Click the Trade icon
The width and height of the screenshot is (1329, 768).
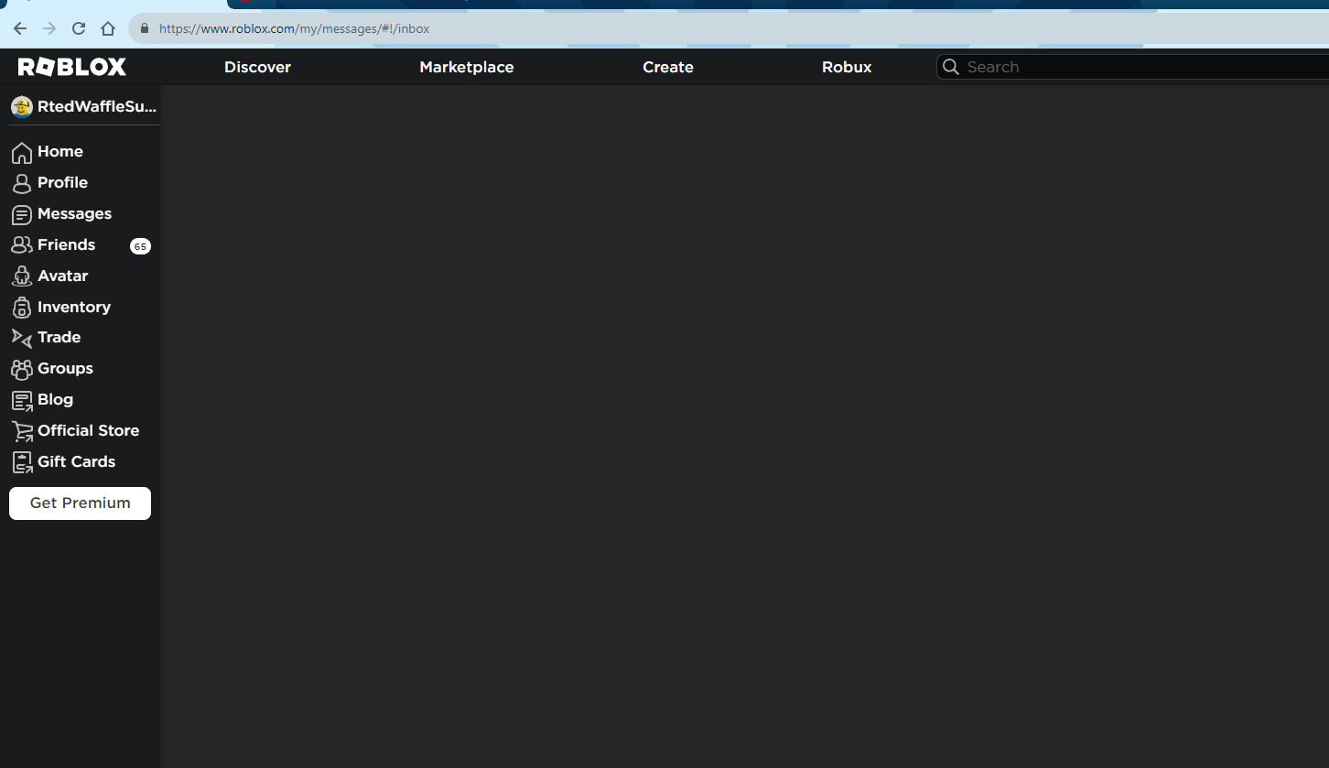point(22,337)
